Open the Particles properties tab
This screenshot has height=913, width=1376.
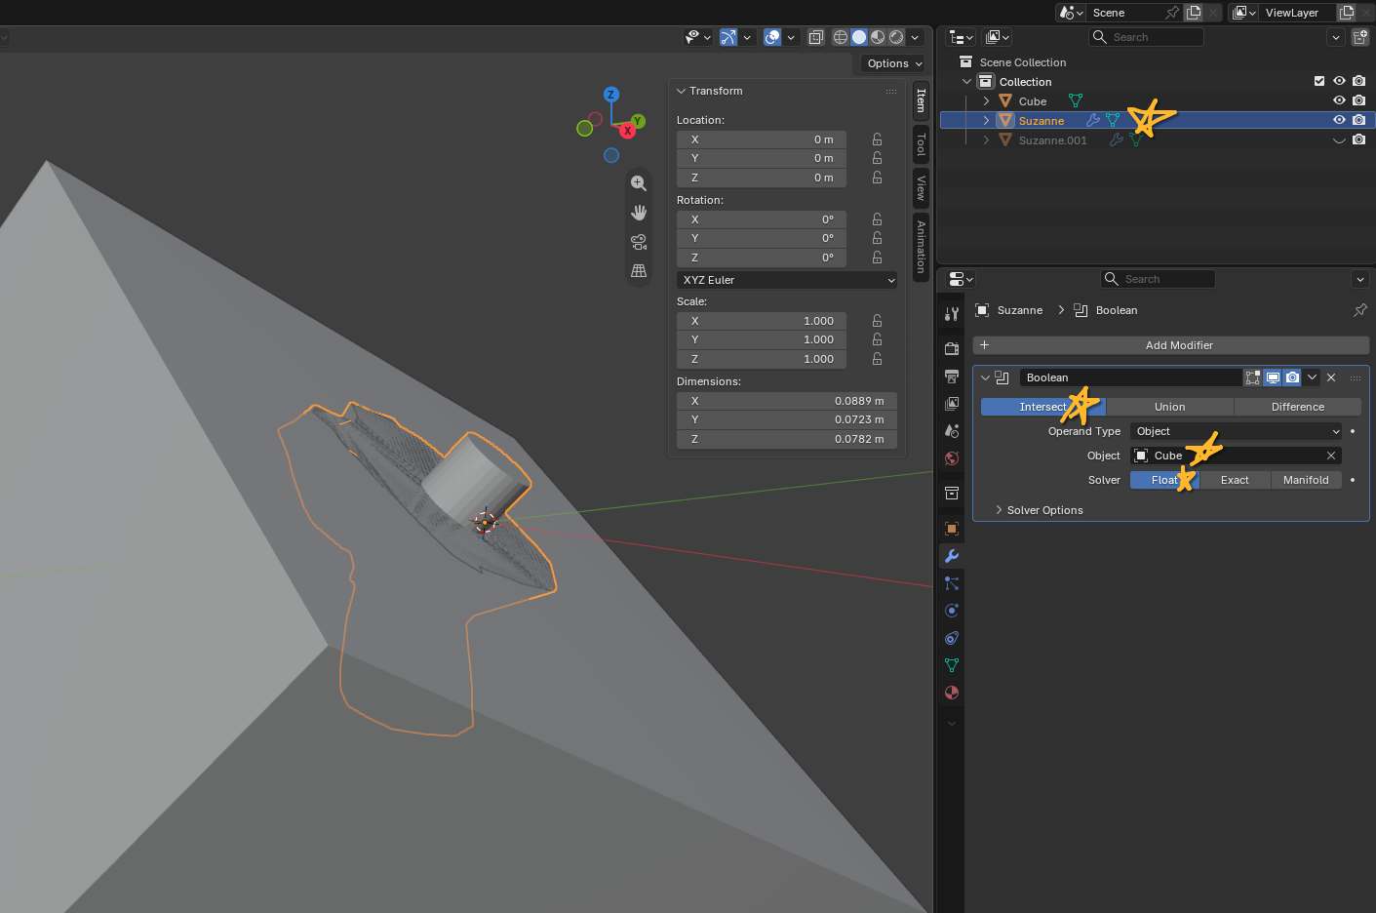[x=952, y=582]
